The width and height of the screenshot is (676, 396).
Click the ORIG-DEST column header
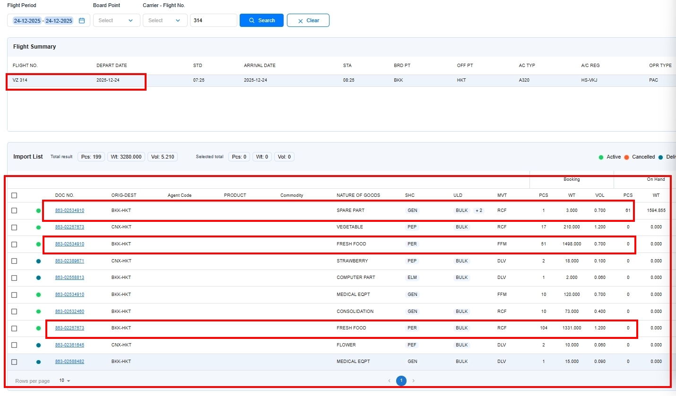tap(124, 195)
